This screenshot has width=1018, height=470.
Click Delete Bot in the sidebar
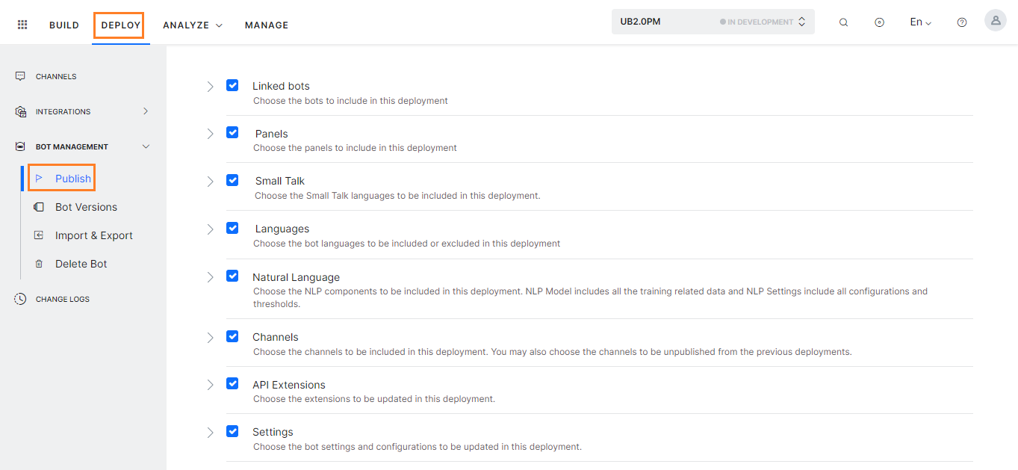click(x=82, y=263)
